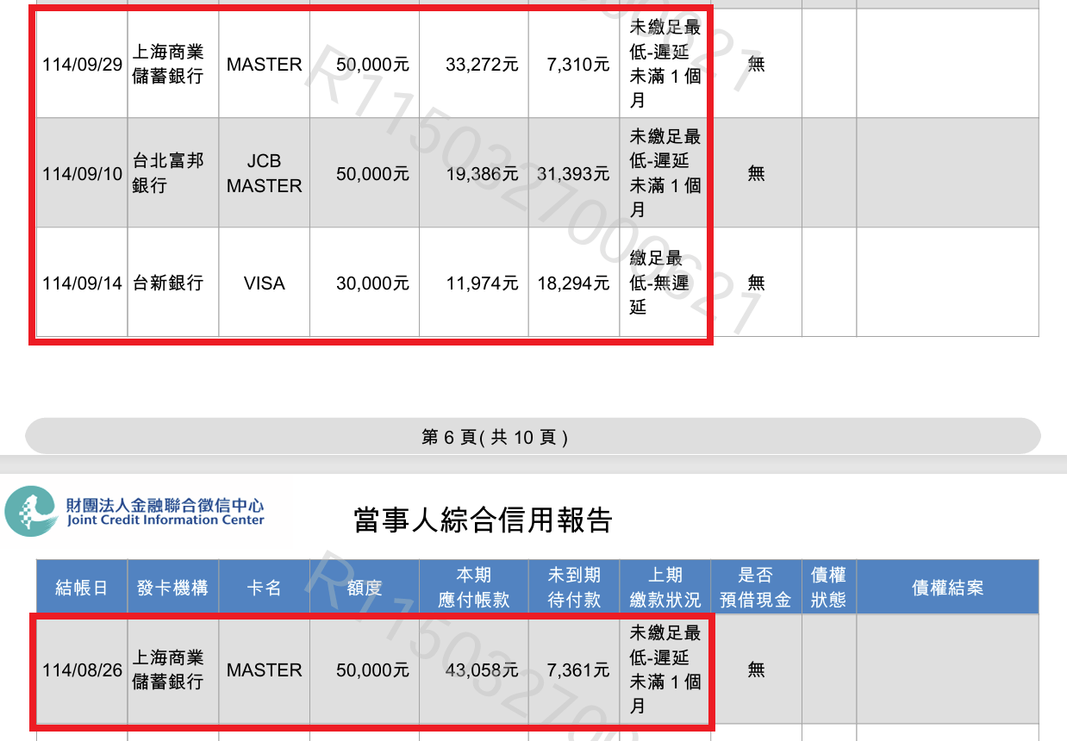The image size is (1067, 741).
Task: Click the 本期應付帳款 column header
Action: [x=474, y=588]
